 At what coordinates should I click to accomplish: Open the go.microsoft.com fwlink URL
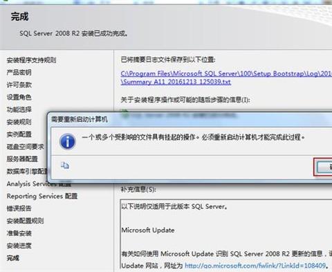(x=255, y=266)
